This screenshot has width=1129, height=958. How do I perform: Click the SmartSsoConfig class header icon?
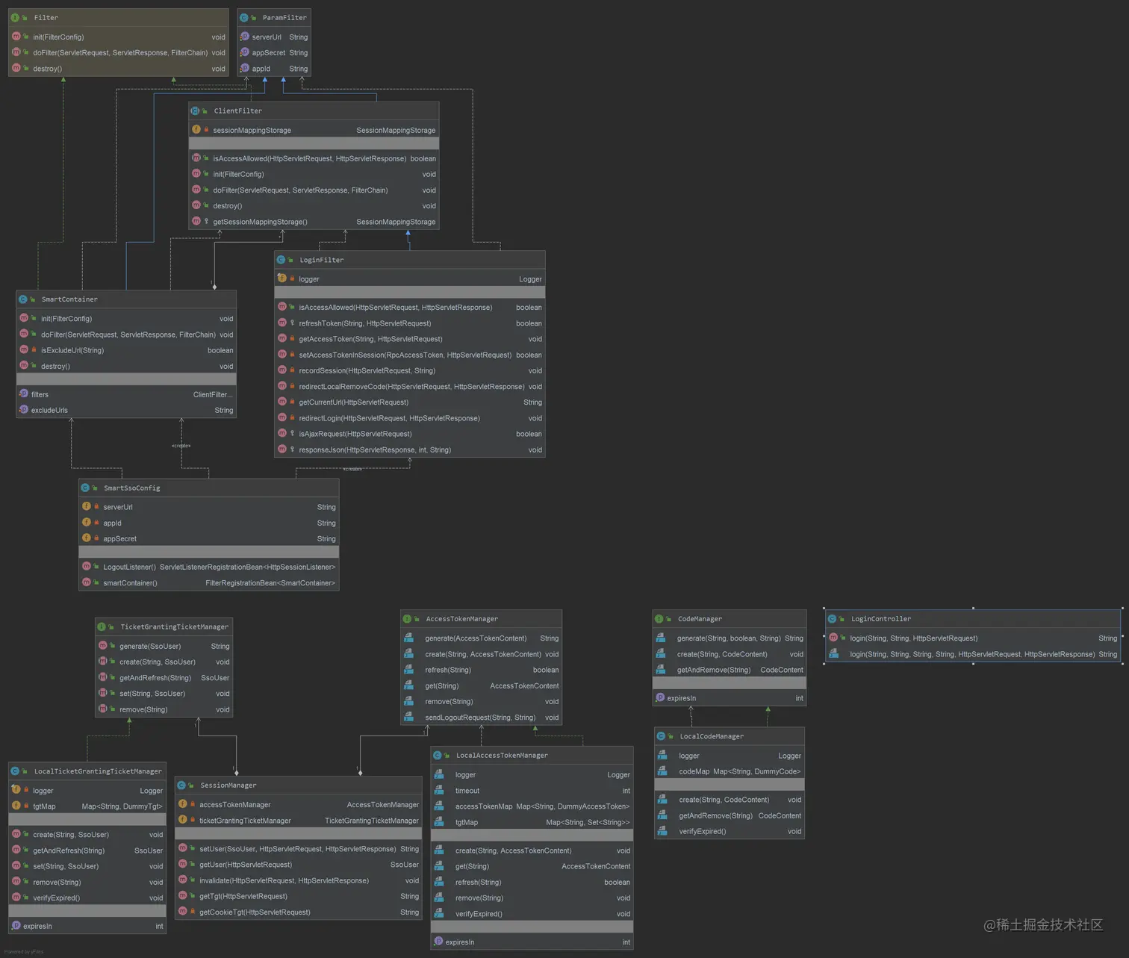pos(85,488)
